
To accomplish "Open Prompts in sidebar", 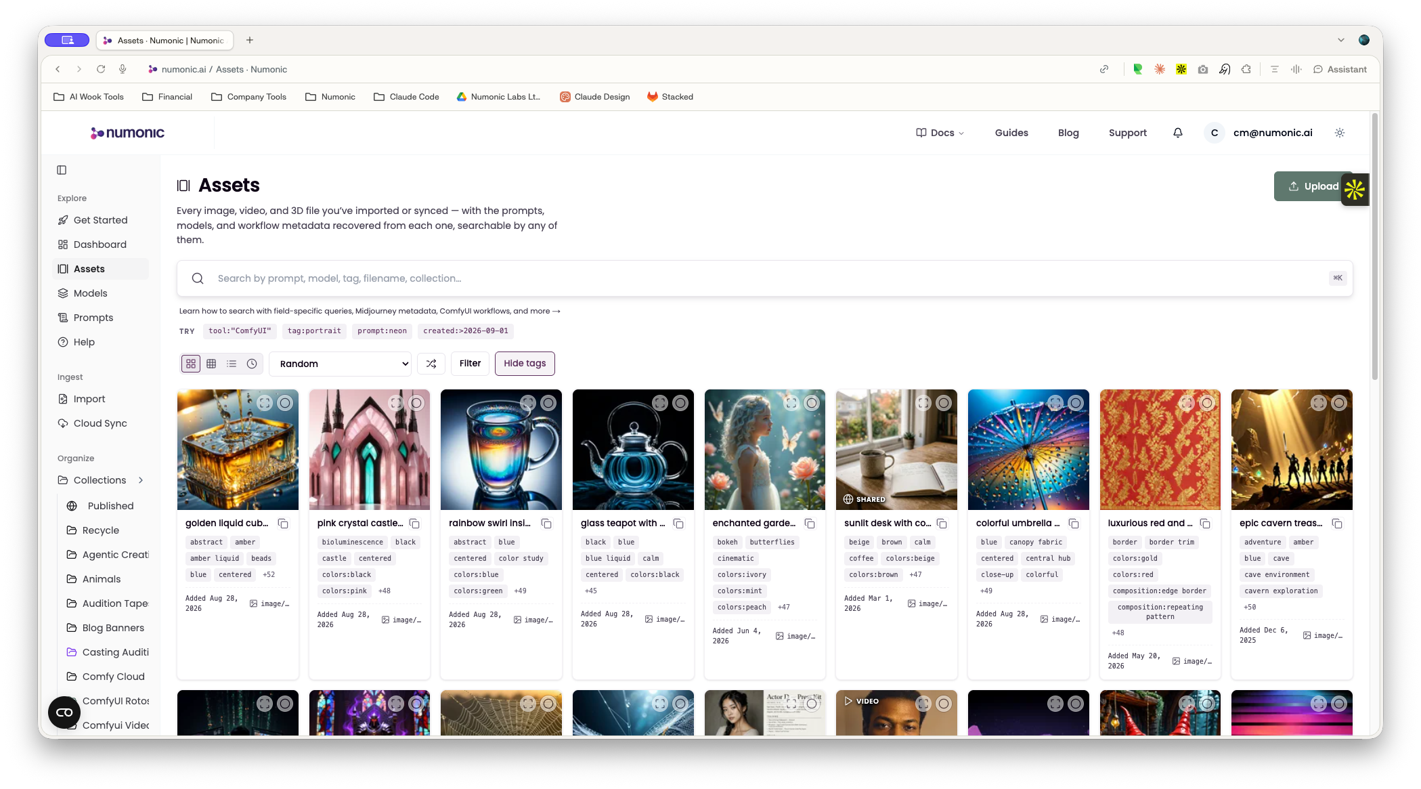I will point(101,318).
